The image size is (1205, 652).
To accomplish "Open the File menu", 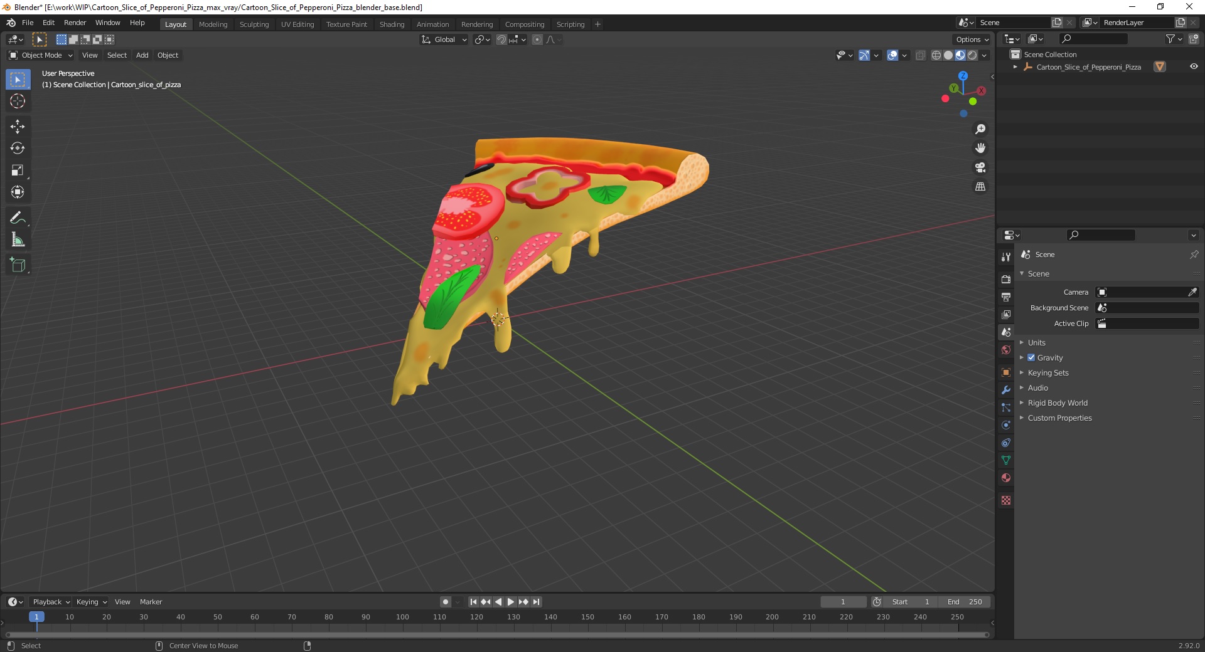I will coord(28,23).
